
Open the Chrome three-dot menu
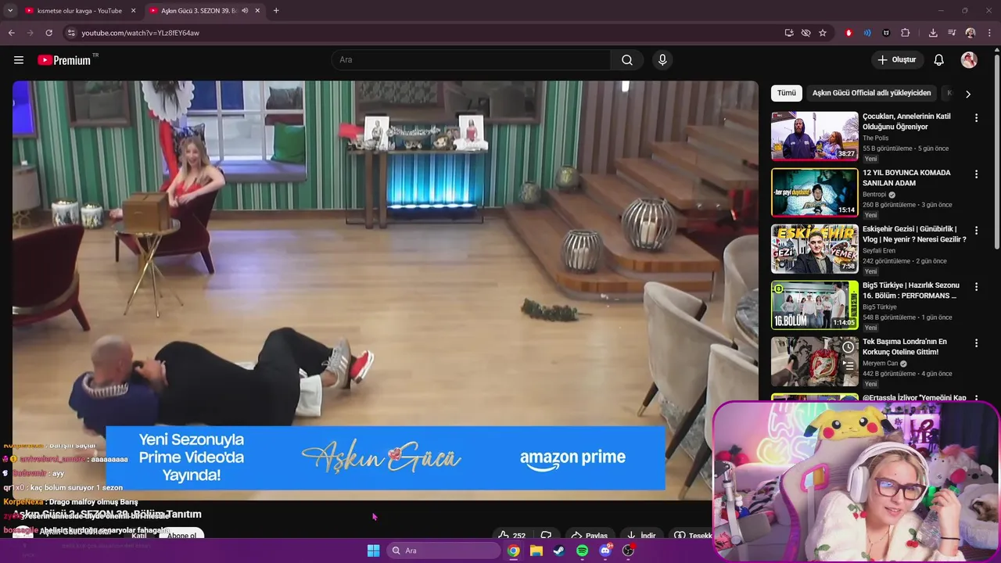[990, 33]
